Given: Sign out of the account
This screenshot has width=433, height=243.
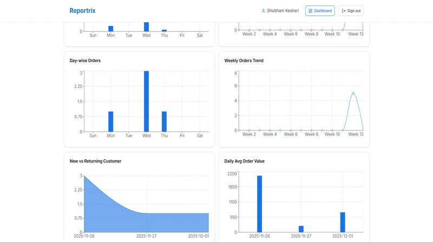Looking at the screenshot, I should tap(351, 11).
